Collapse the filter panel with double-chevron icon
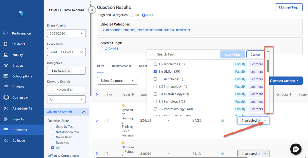308x158 pixels. [x=92, y=10]
